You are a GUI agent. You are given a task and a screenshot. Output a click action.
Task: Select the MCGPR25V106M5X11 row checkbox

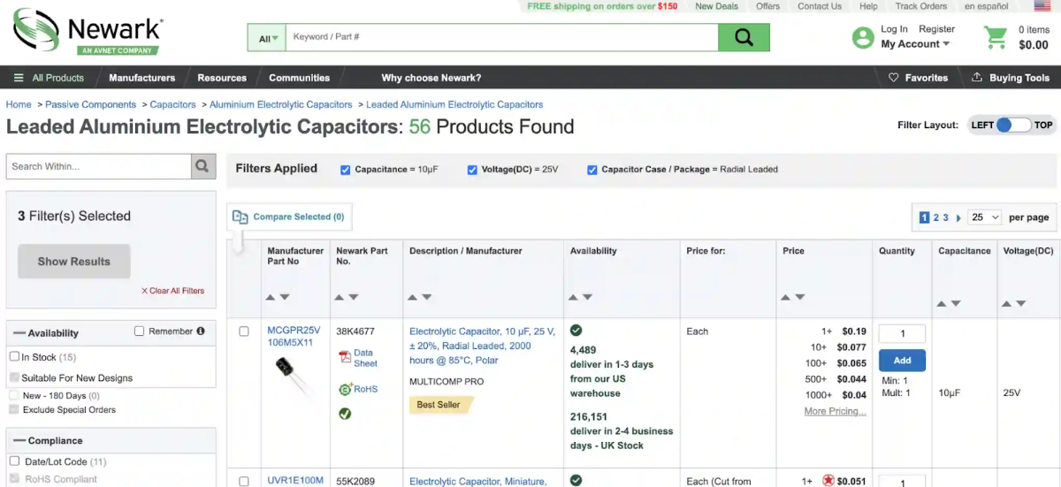[244, 331]
